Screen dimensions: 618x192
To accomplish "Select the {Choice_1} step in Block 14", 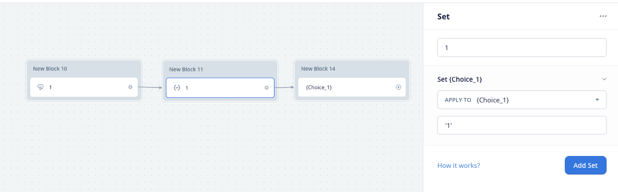I will pyautogui.click(x=352, y=87).
